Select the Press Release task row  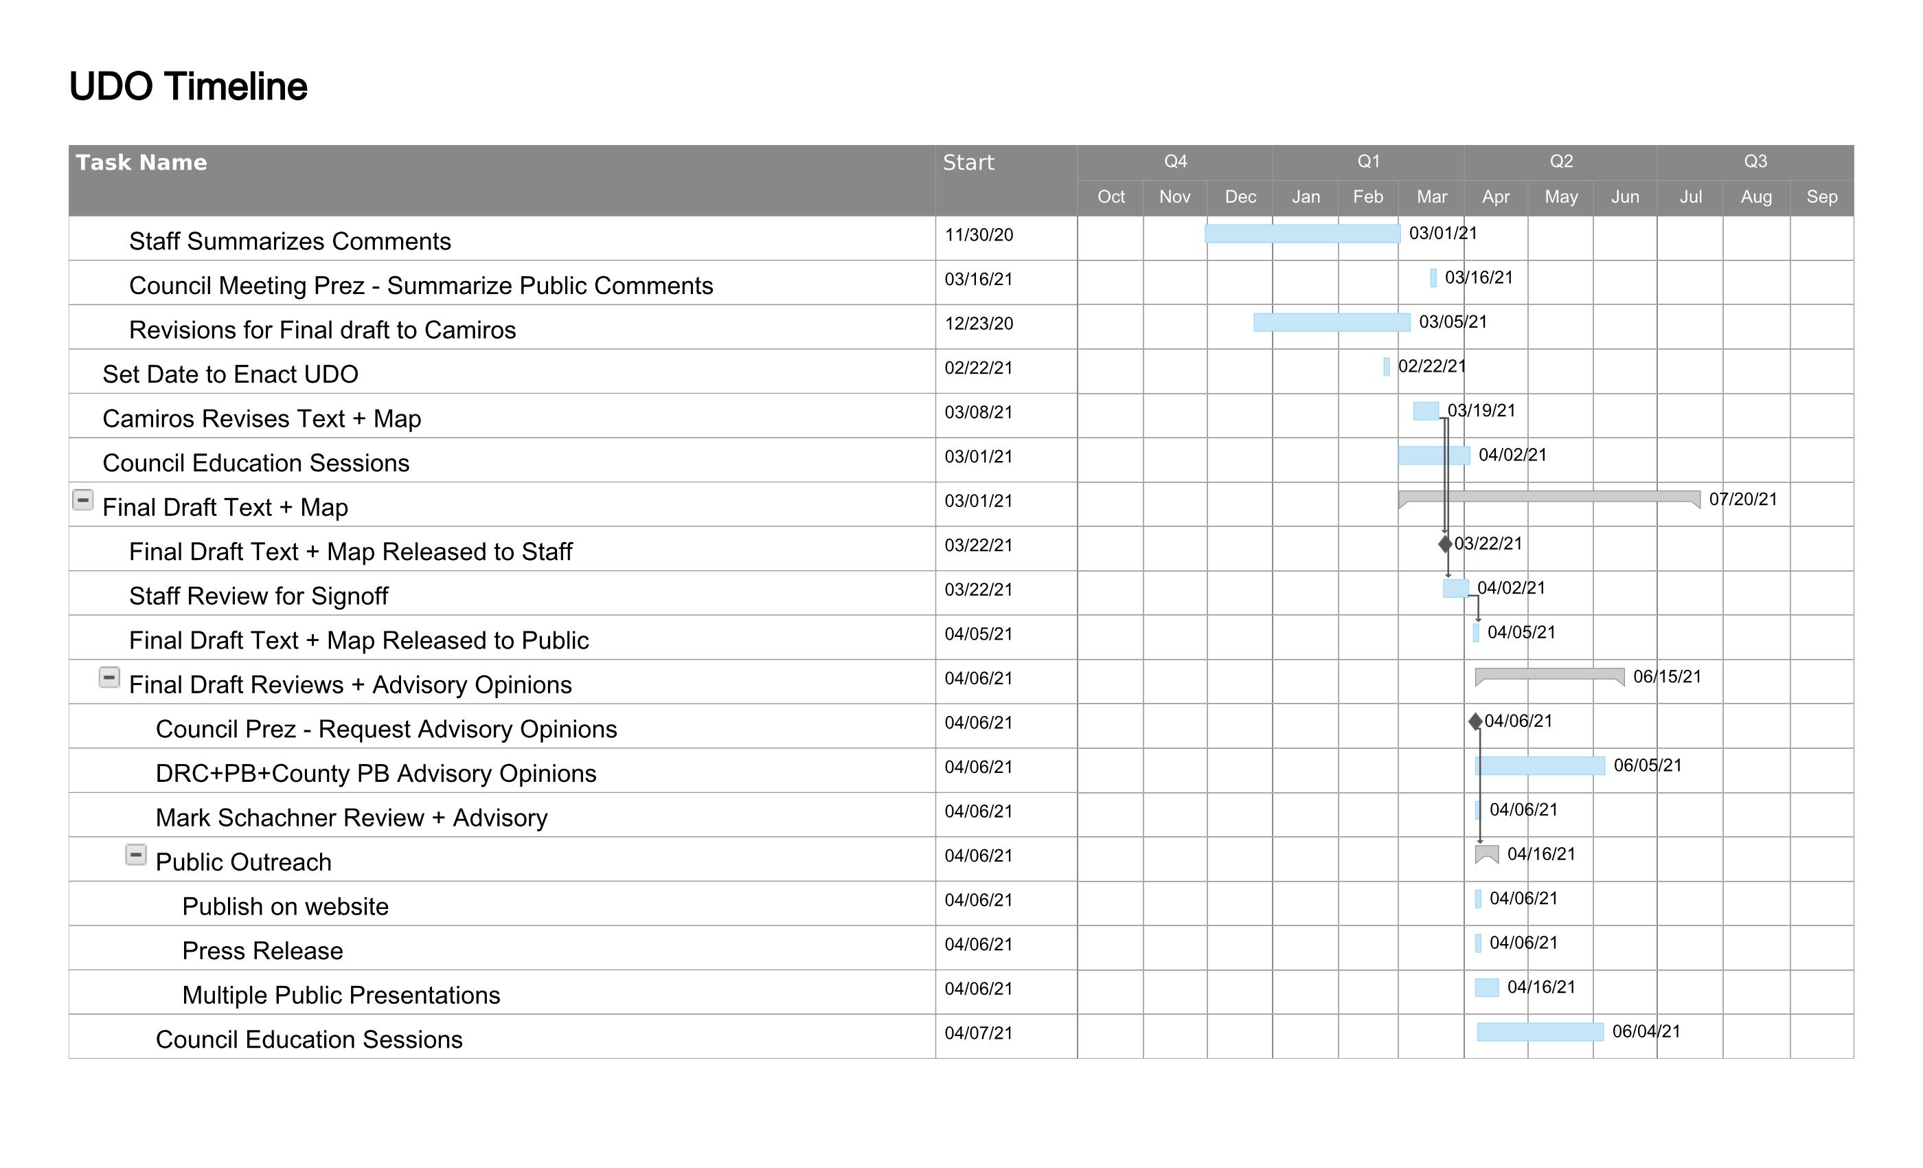(x=262, y=950)
